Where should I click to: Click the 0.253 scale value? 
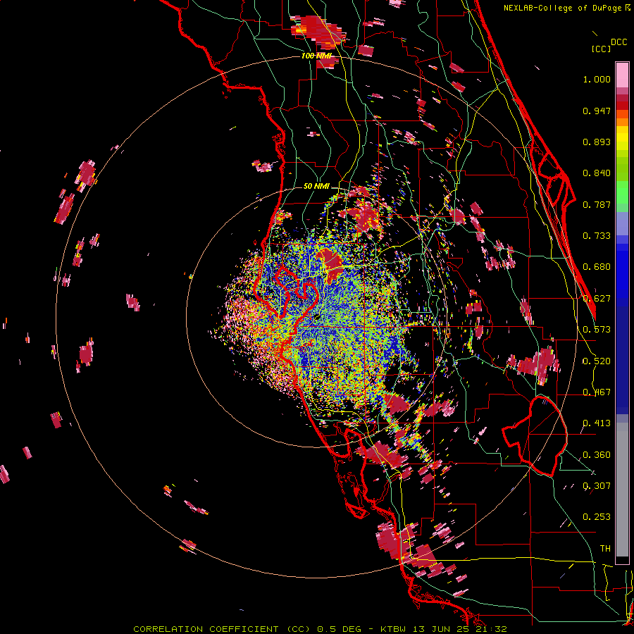597,517
